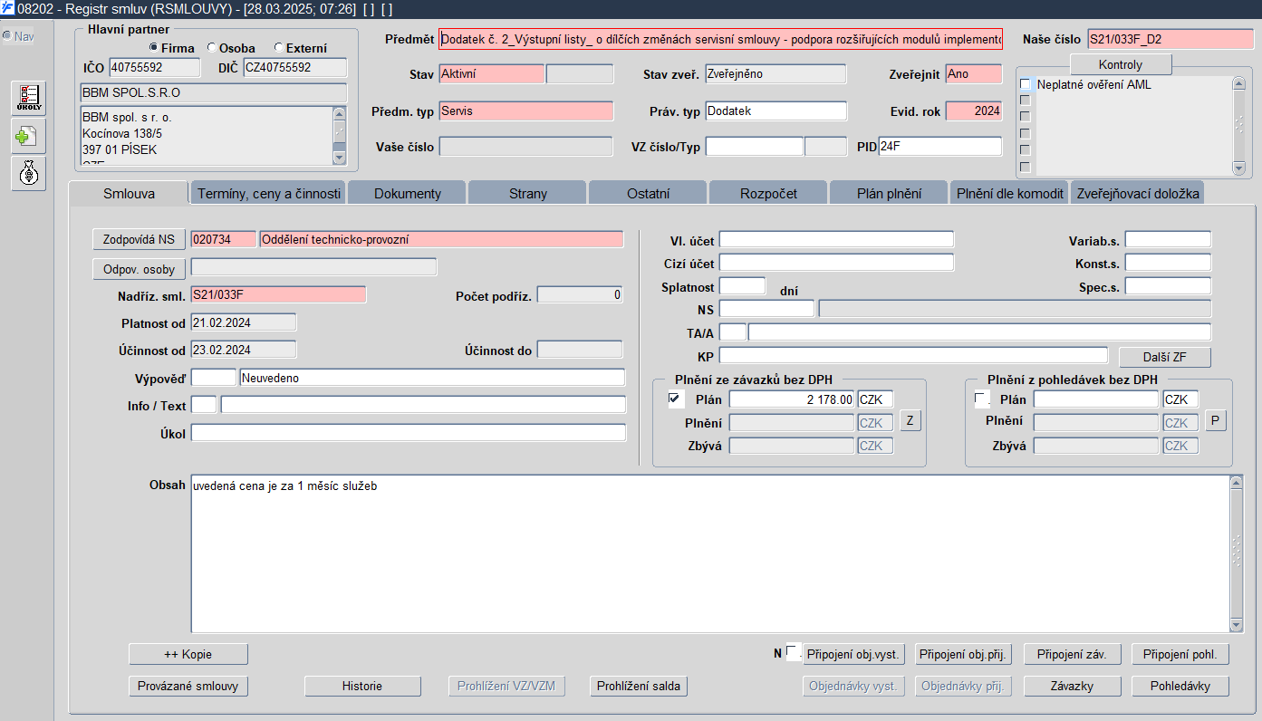Click down arrow of Kontroly list scrollbar
1262x721 pixels.
1238,168
